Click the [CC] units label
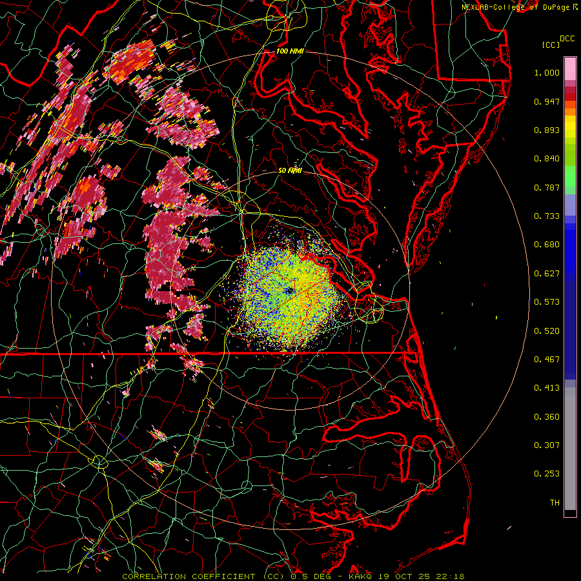This screenshot has width=581, height=581. pyautogui.click(x=551, y=45)
